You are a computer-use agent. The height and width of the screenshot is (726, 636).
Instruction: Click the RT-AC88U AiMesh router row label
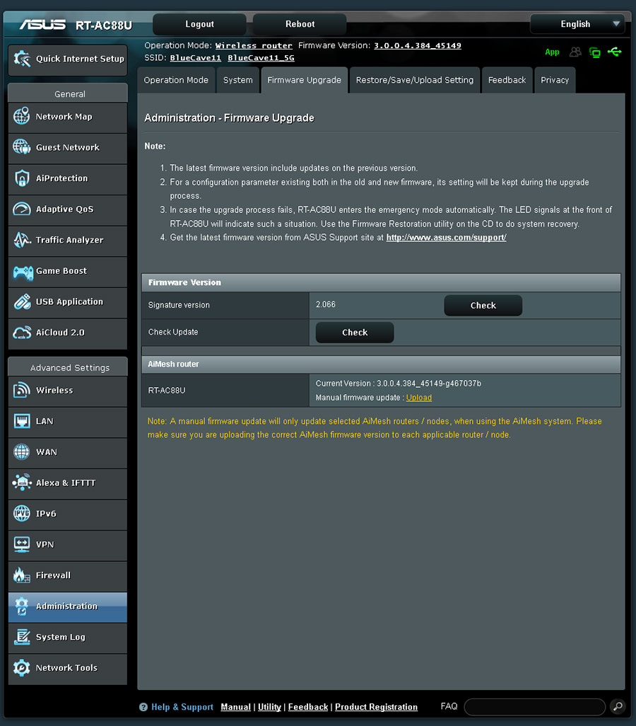point(167,391)
